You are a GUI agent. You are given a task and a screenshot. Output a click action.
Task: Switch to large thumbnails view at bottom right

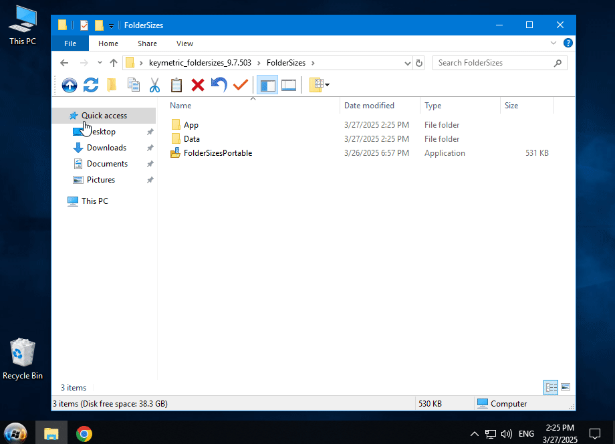[x=565, y=387]
